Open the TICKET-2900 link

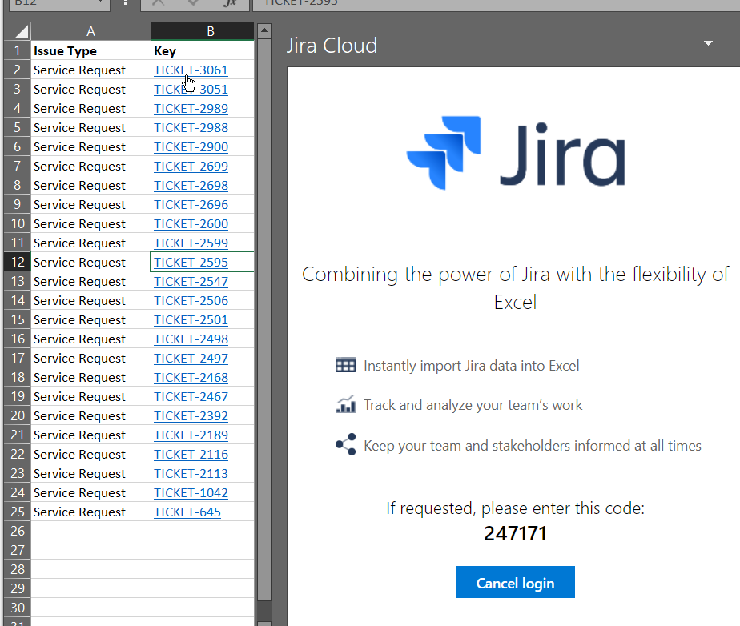pos(191,147)
